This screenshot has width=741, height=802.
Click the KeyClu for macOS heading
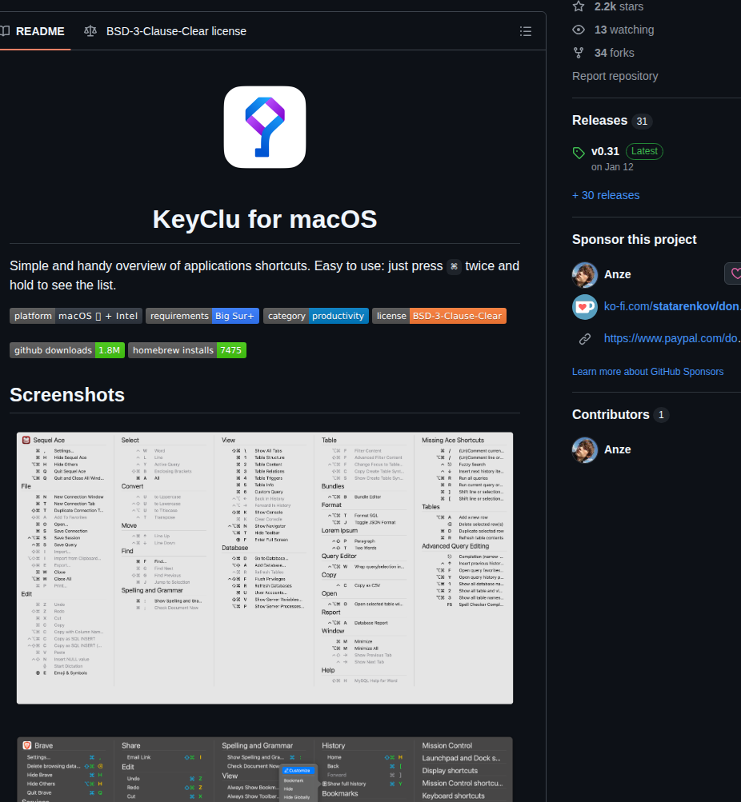265,219
